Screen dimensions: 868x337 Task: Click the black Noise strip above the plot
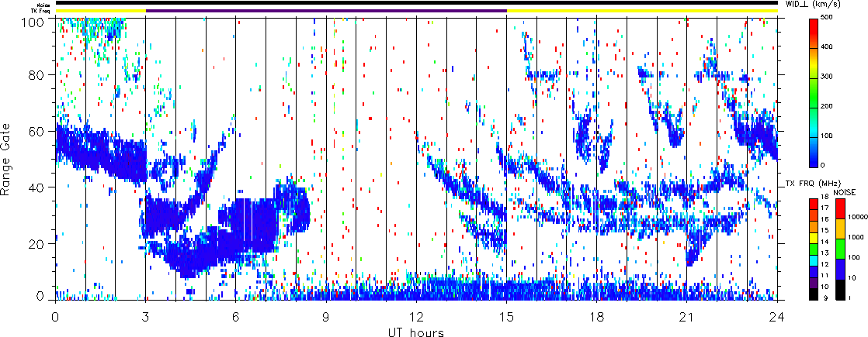[x=416, y=3]
